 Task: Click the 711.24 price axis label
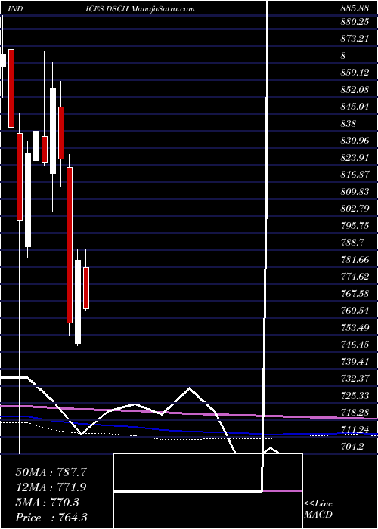click(354, 430)
